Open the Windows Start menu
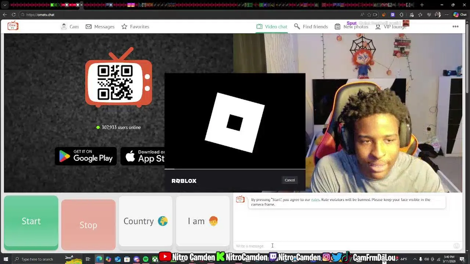This screenshot has height=264, width=470. pyautogui.click(x=6, y=259)
